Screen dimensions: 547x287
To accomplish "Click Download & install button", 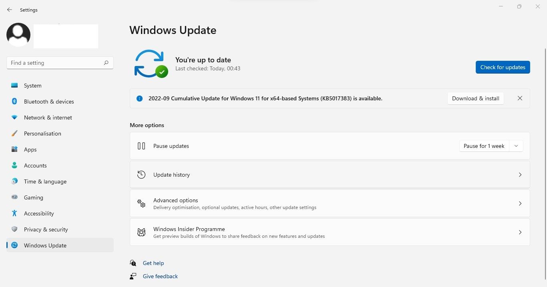I will (x=475, y=98).
